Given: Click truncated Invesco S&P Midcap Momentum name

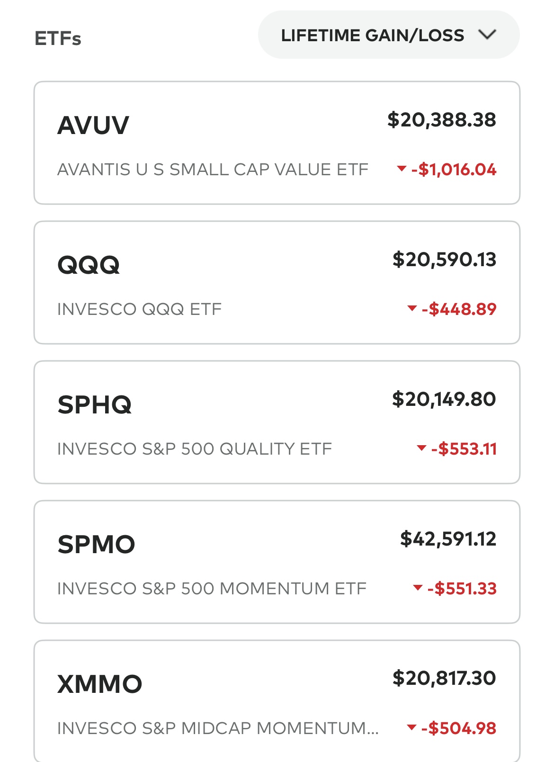Looking at the screenshot, I should (218, 728).
